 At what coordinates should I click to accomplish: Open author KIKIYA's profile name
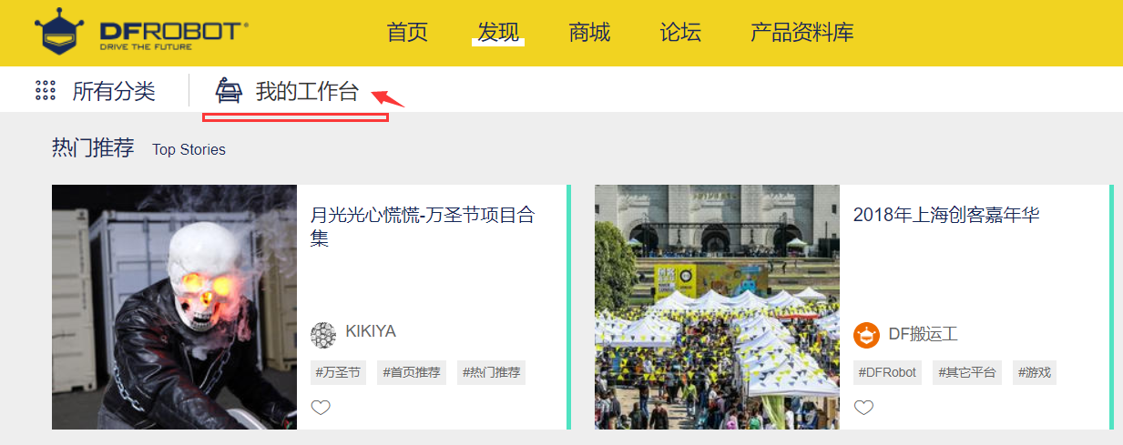(x=371, y=332)
